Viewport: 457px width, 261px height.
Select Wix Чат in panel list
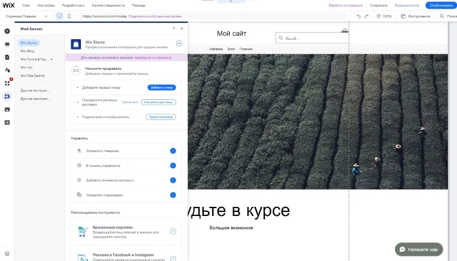tap(27, 67)
